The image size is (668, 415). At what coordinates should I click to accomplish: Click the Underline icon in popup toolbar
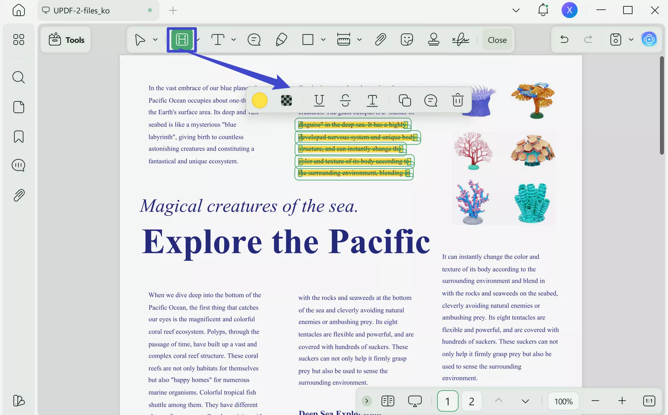pos(319,100)
